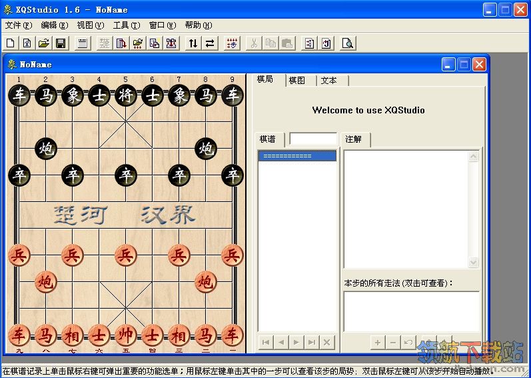Minimize the NoName child window

(448, 65)
